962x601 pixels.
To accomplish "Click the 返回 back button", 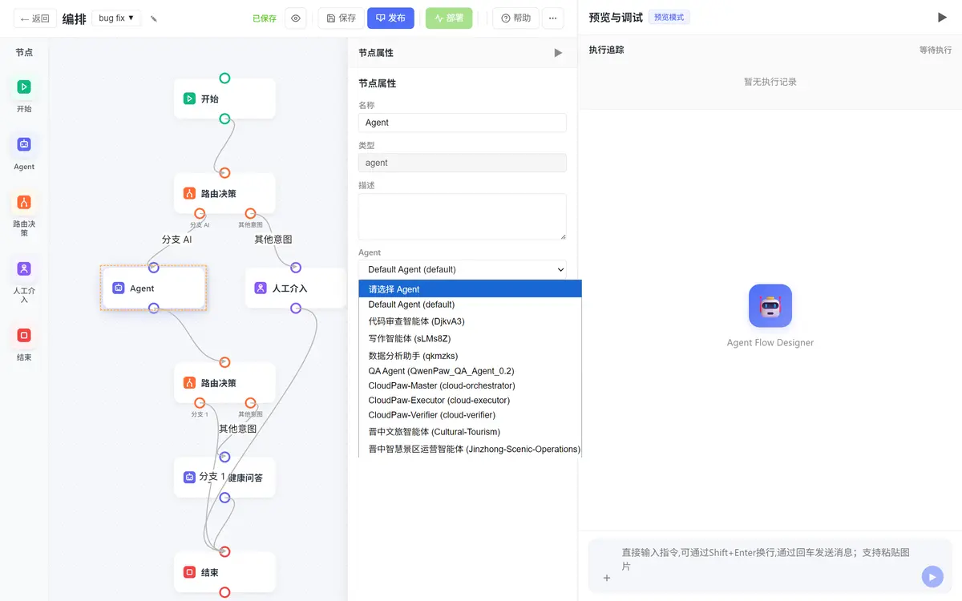I will [34, 18].
